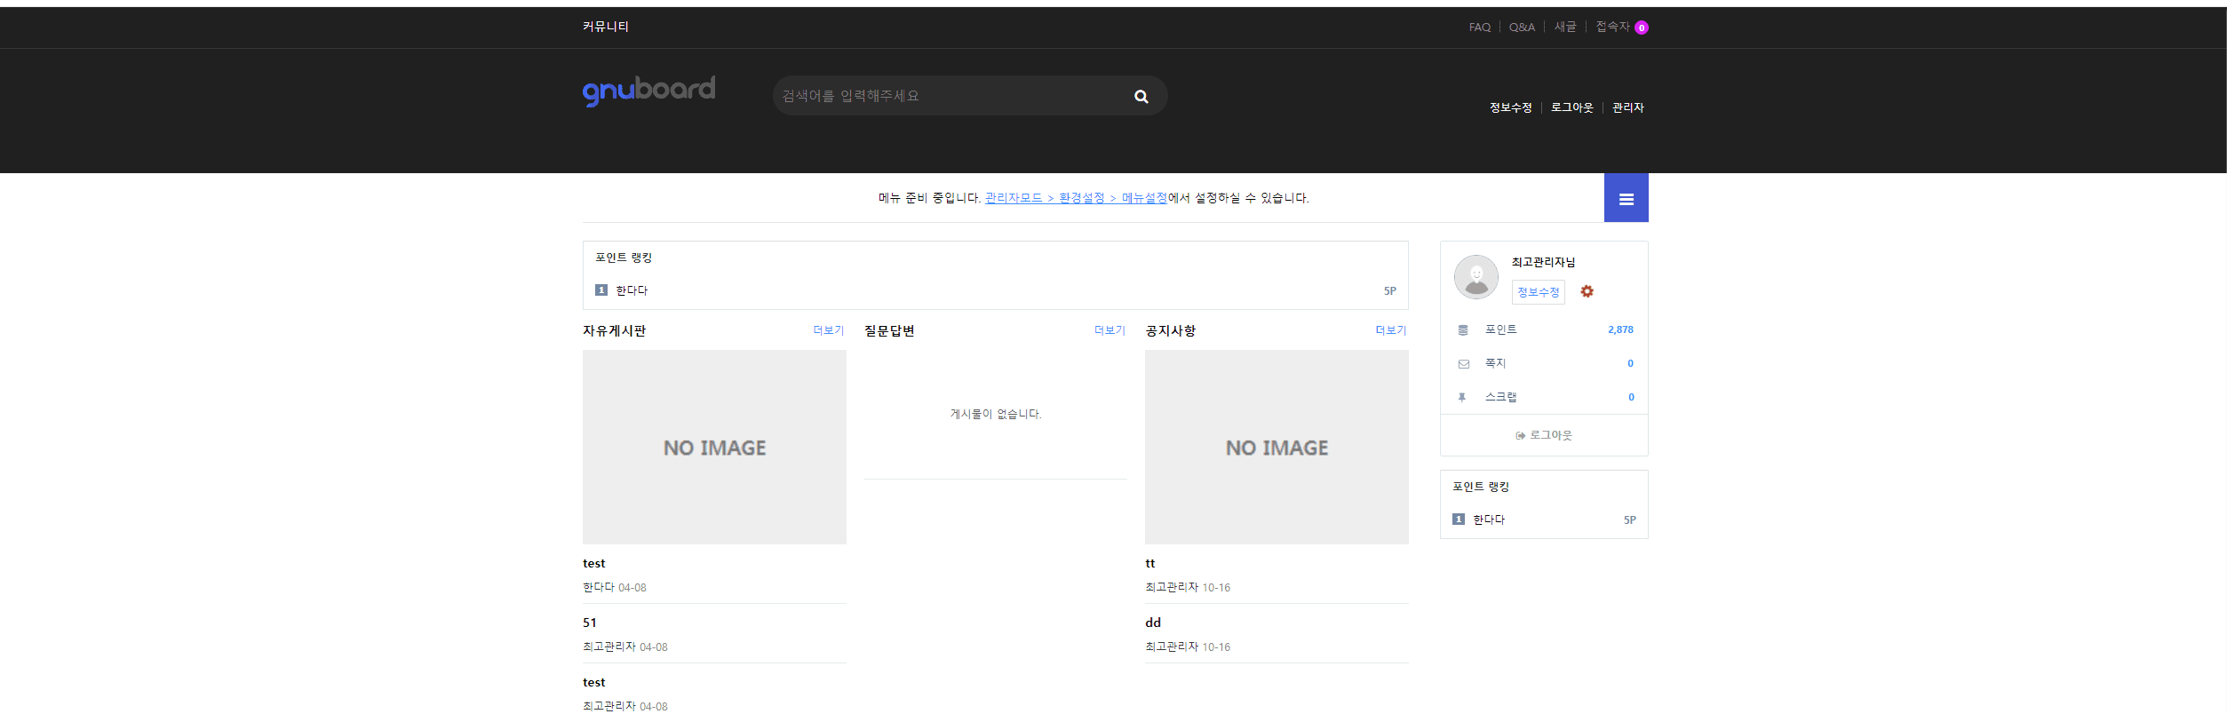Click 더보기 next to 공지사항
Screen dimensions: 2227x714
(x=1390, y=330)
